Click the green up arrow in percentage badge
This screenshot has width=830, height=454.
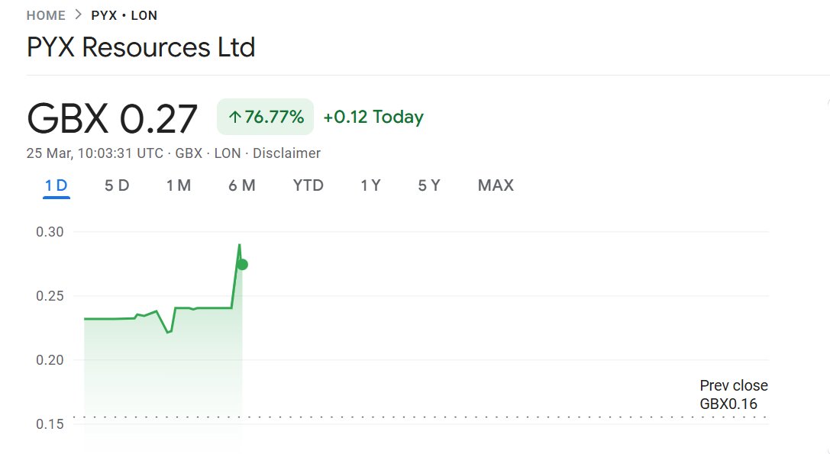pos(234,118)
